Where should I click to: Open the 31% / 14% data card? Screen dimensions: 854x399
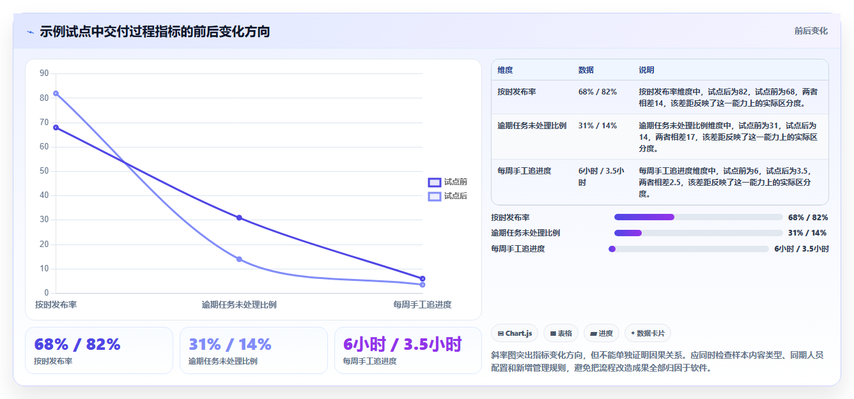[x=254, y=350]
